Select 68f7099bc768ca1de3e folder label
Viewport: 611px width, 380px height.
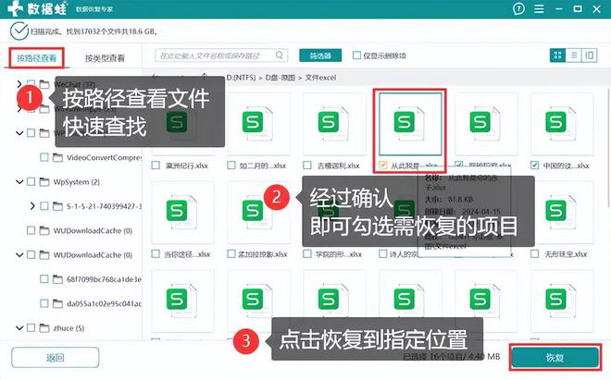point(104,279)
